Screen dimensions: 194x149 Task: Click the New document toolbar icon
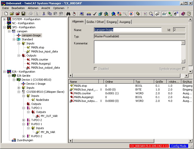6,14
